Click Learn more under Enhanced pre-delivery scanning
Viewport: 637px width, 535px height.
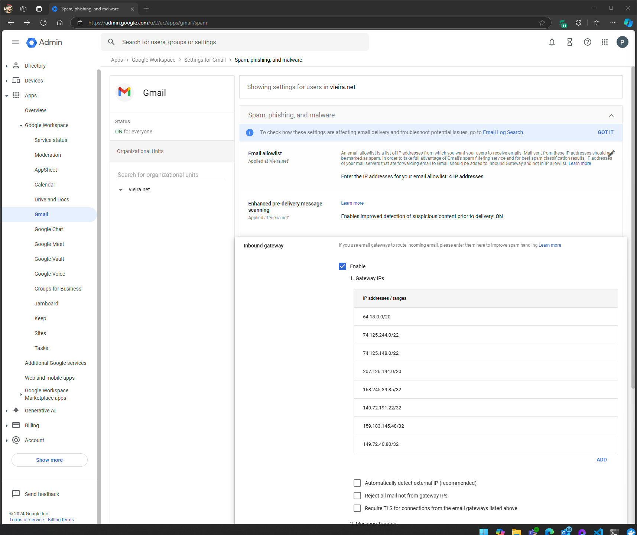point(352,203)
